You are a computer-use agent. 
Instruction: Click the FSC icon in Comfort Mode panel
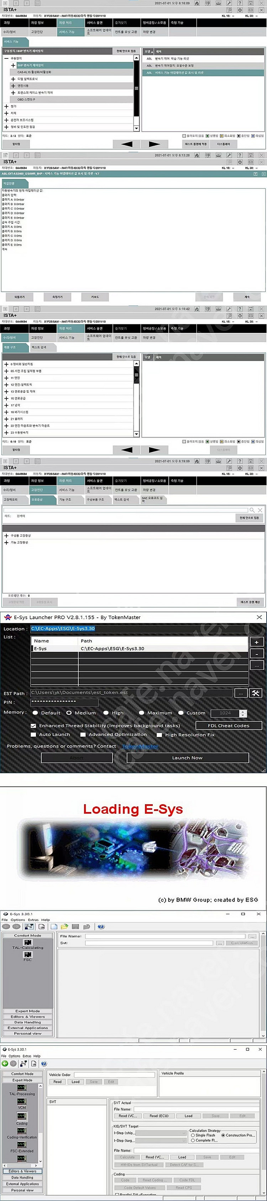(x=28, y=954)
